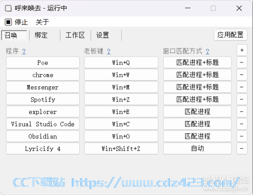Open help link next to 老板键
The width and height of the screenshot is (253, 195).
point(109,52)
